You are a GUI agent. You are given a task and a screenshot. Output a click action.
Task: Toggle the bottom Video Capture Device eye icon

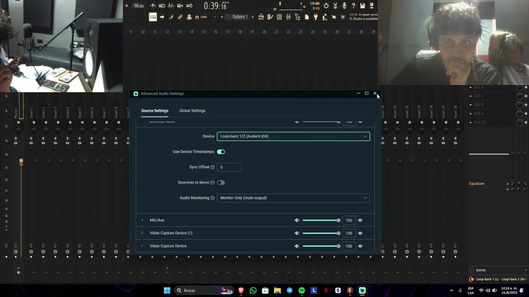tap(360, 246)
